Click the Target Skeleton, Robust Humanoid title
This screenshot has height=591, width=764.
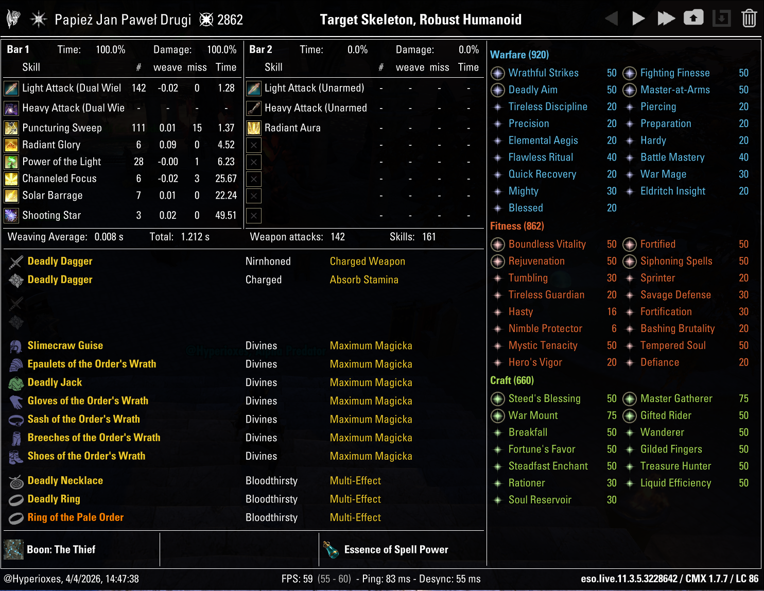421,20
